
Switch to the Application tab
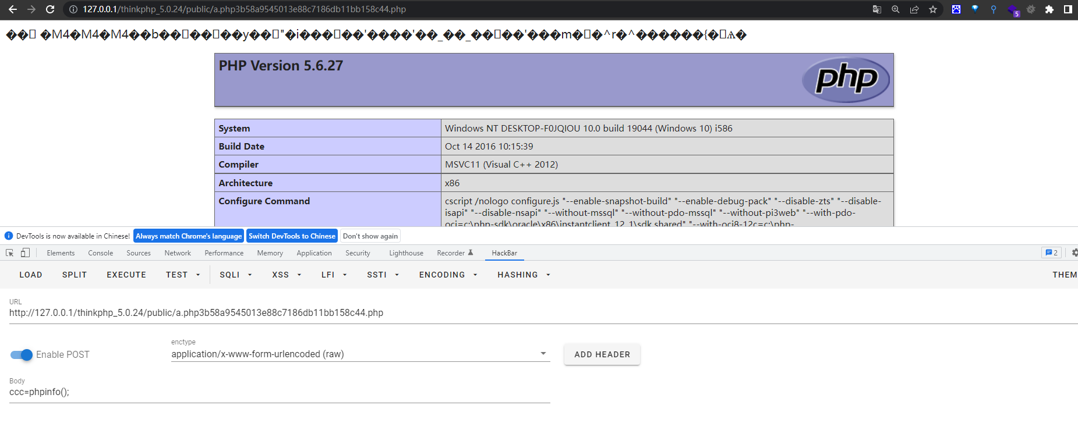314,253
